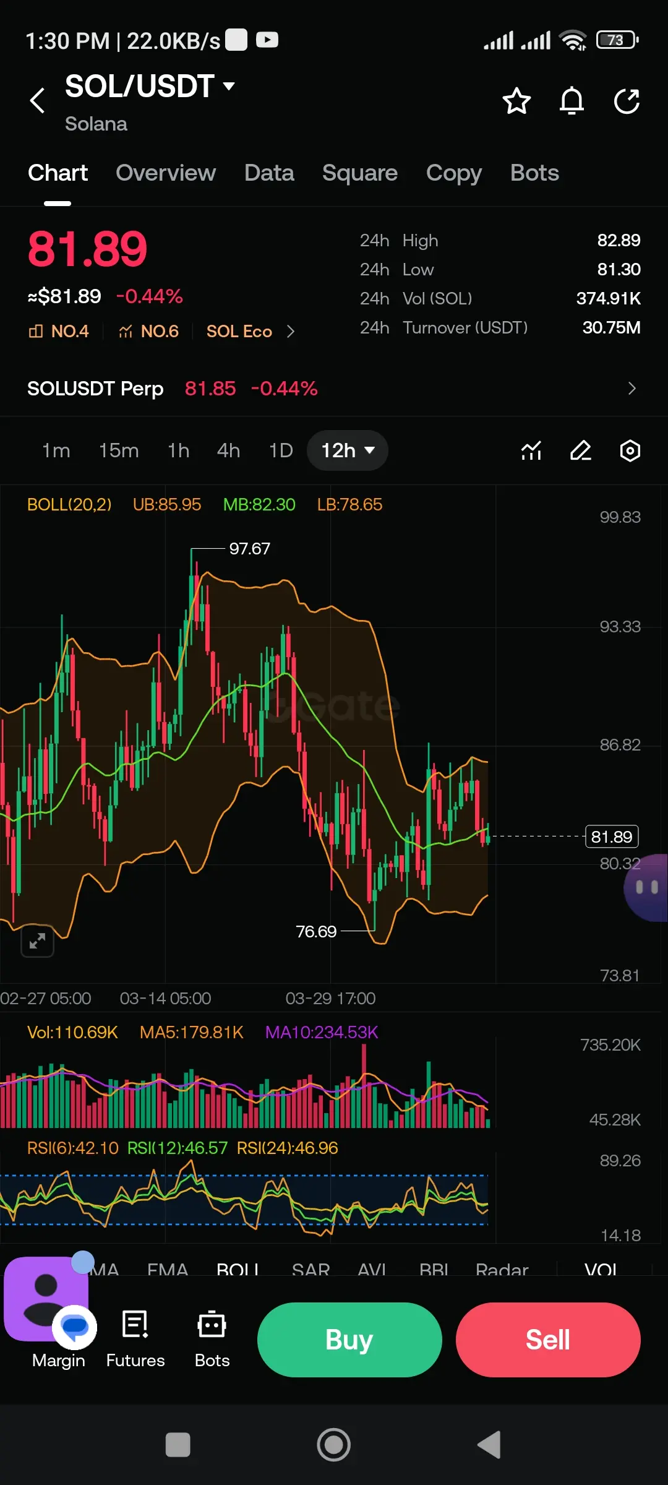Select the 15m timeframe
The width and height of the screenshot is (668, 1485).
[119, 450]
